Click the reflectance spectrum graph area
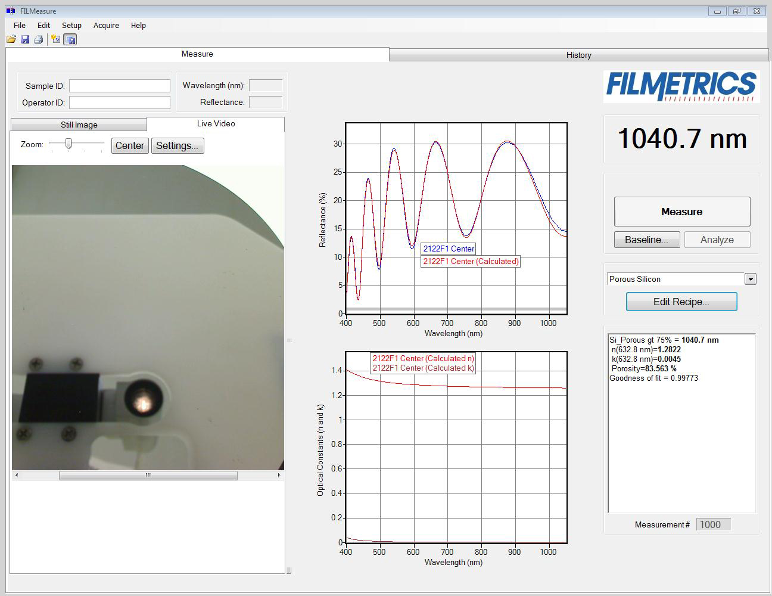 click(456, 219)
